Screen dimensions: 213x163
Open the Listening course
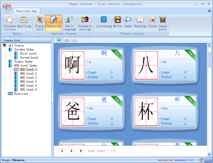click(x=104, y=22)
